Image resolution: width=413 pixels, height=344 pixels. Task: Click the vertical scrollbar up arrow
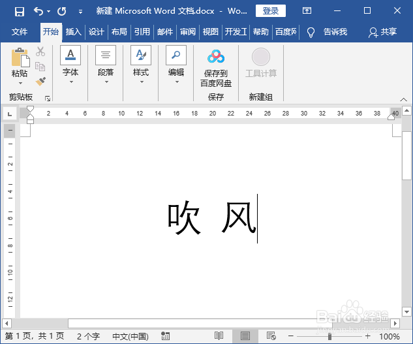406,110
